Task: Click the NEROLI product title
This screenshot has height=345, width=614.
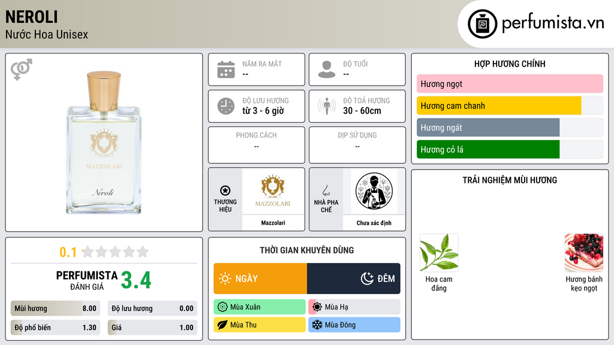Action: coord(31,17)
